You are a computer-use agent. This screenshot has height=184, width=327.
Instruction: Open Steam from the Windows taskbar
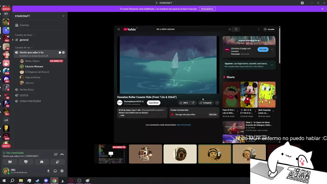(37, 181)
